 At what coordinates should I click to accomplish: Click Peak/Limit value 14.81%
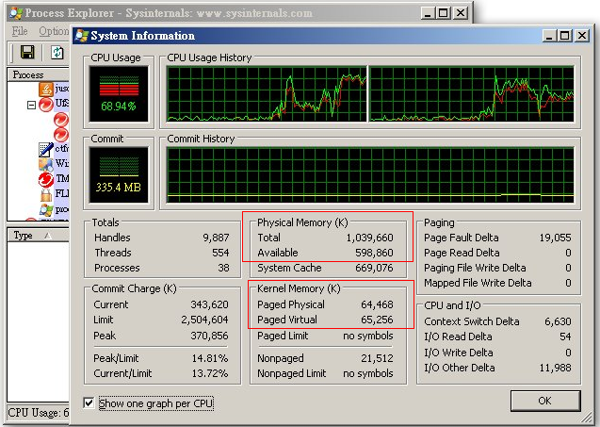point(210,358)
